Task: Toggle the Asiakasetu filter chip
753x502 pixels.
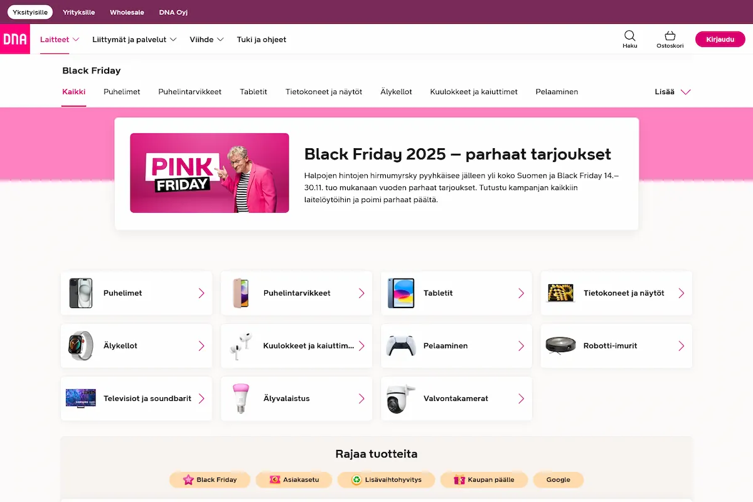Action: [x=294, y=480]
